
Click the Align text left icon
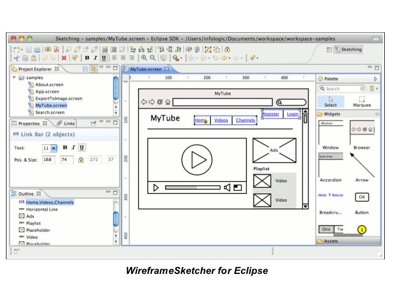115,58
